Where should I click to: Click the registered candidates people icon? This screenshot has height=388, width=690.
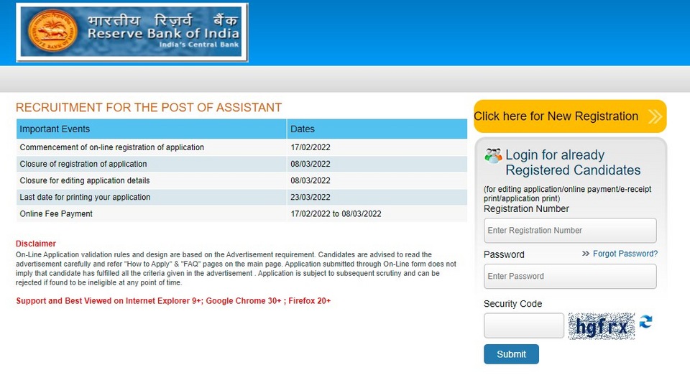pos(493,156)
